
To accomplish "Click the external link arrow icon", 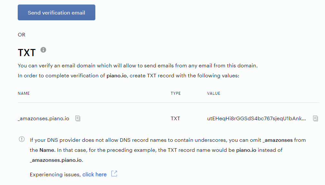I will [114, 174].
